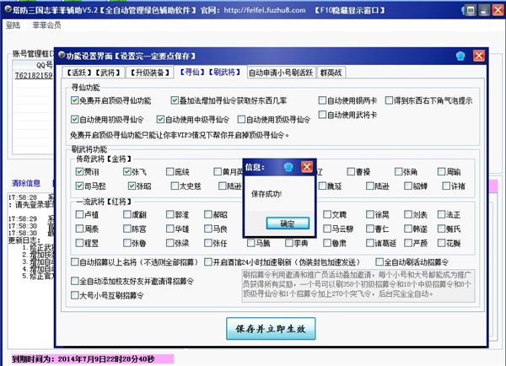Check red general 陈宫
Screen dimensions: 506x366
point(127,229)
